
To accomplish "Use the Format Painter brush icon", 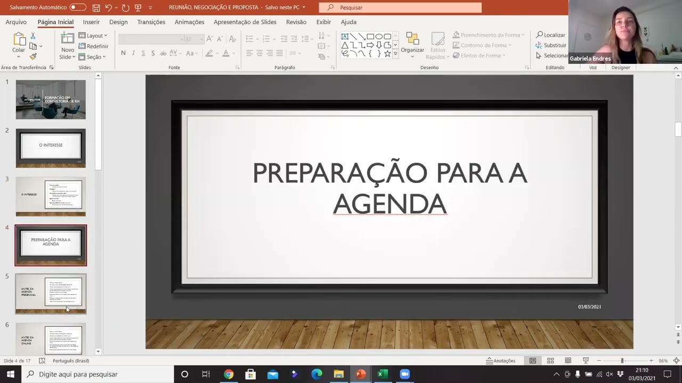I will [33, 56].
